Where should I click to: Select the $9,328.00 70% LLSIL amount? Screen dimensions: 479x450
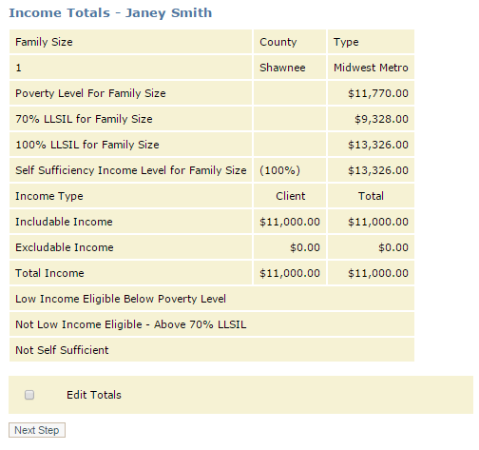click(x=381, y=119)
